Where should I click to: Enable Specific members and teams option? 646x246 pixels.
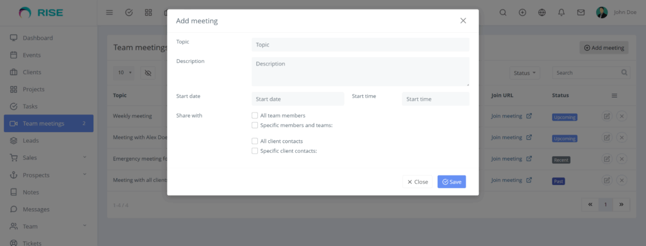(x=255, y=125)
